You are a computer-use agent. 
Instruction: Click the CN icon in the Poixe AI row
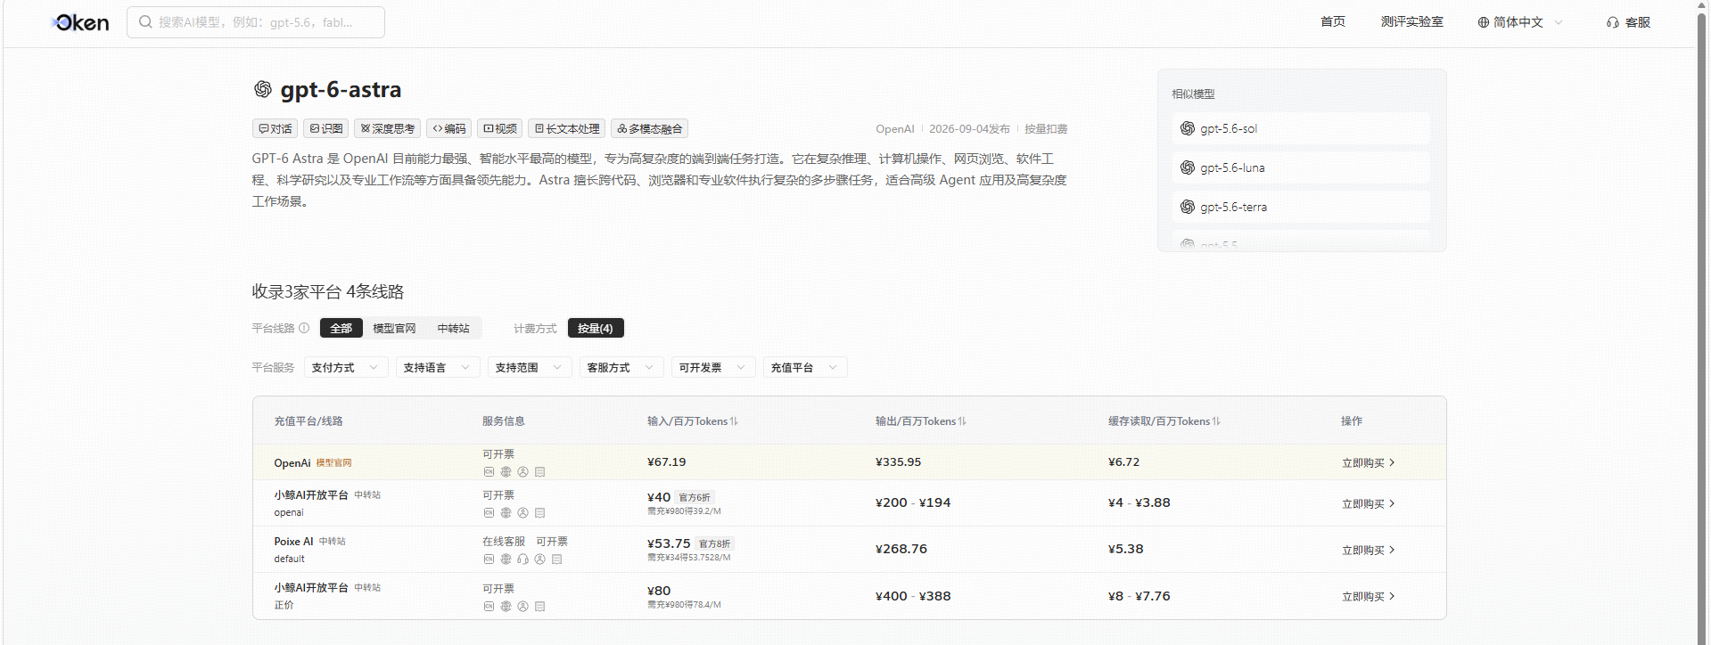pyautogui.click(x=489, y=559)
